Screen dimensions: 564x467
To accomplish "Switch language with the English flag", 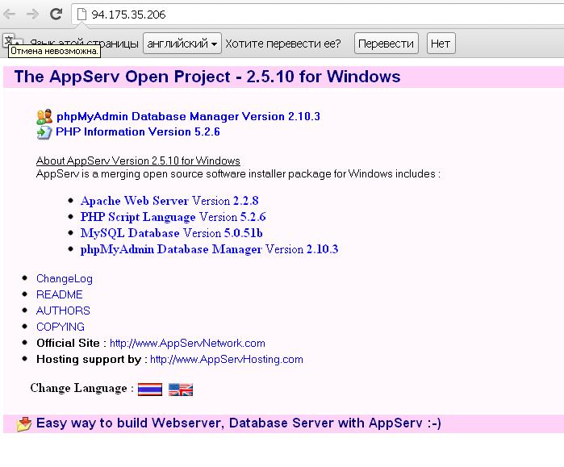I will 181,390.
